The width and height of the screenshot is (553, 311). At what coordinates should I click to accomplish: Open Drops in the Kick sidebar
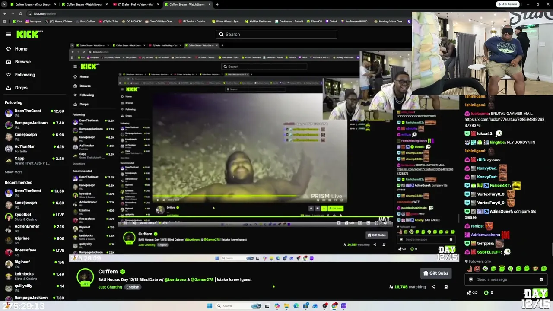click(x=21, y=88)
